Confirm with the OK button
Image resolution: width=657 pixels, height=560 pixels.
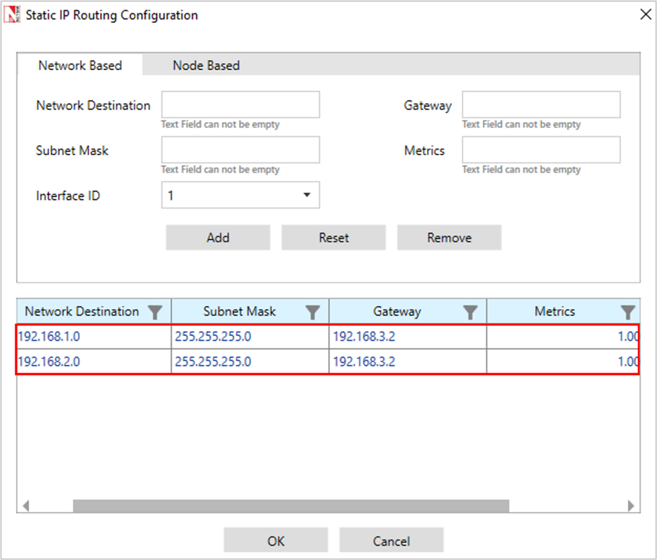[275, 541]
